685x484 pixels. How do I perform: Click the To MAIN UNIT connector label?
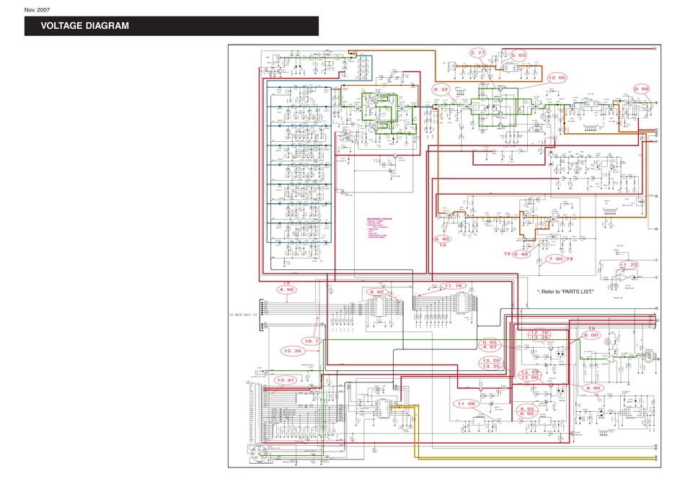(x=239, y=315)
